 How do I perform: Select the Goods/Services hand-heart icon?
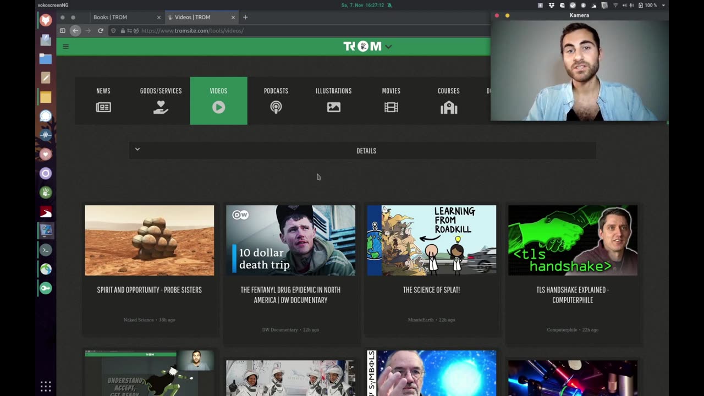click(x=161, y=107)
